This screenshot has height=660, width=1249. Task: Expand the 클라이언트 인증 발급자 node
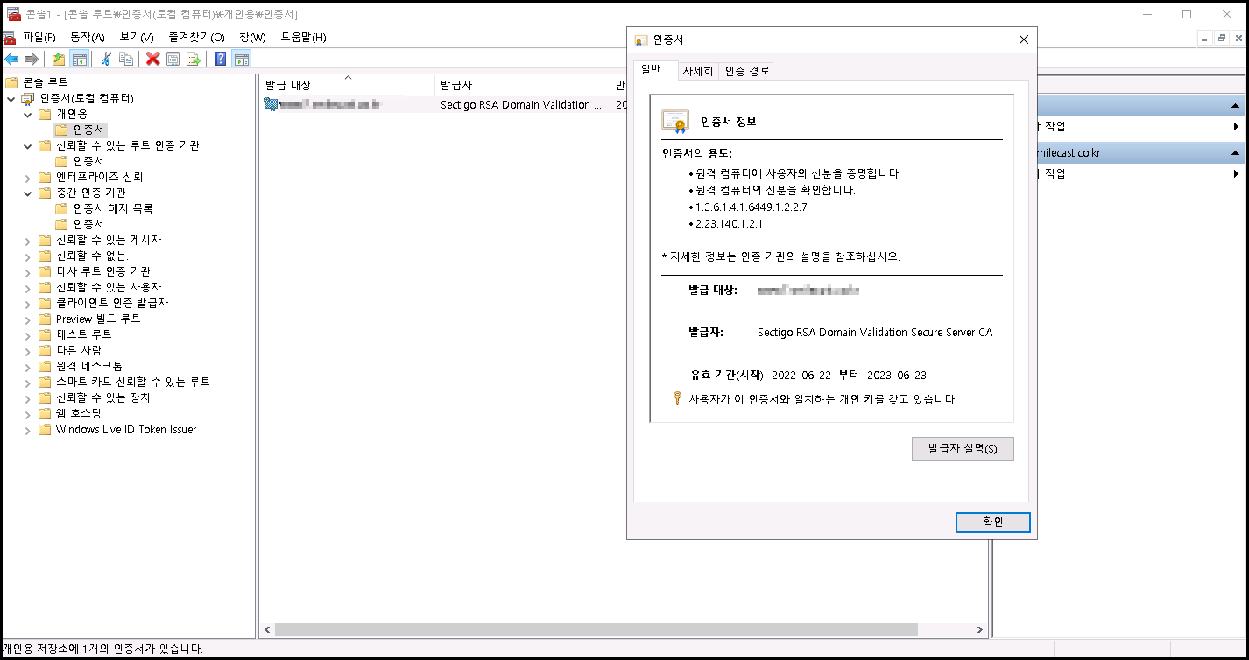28,303
